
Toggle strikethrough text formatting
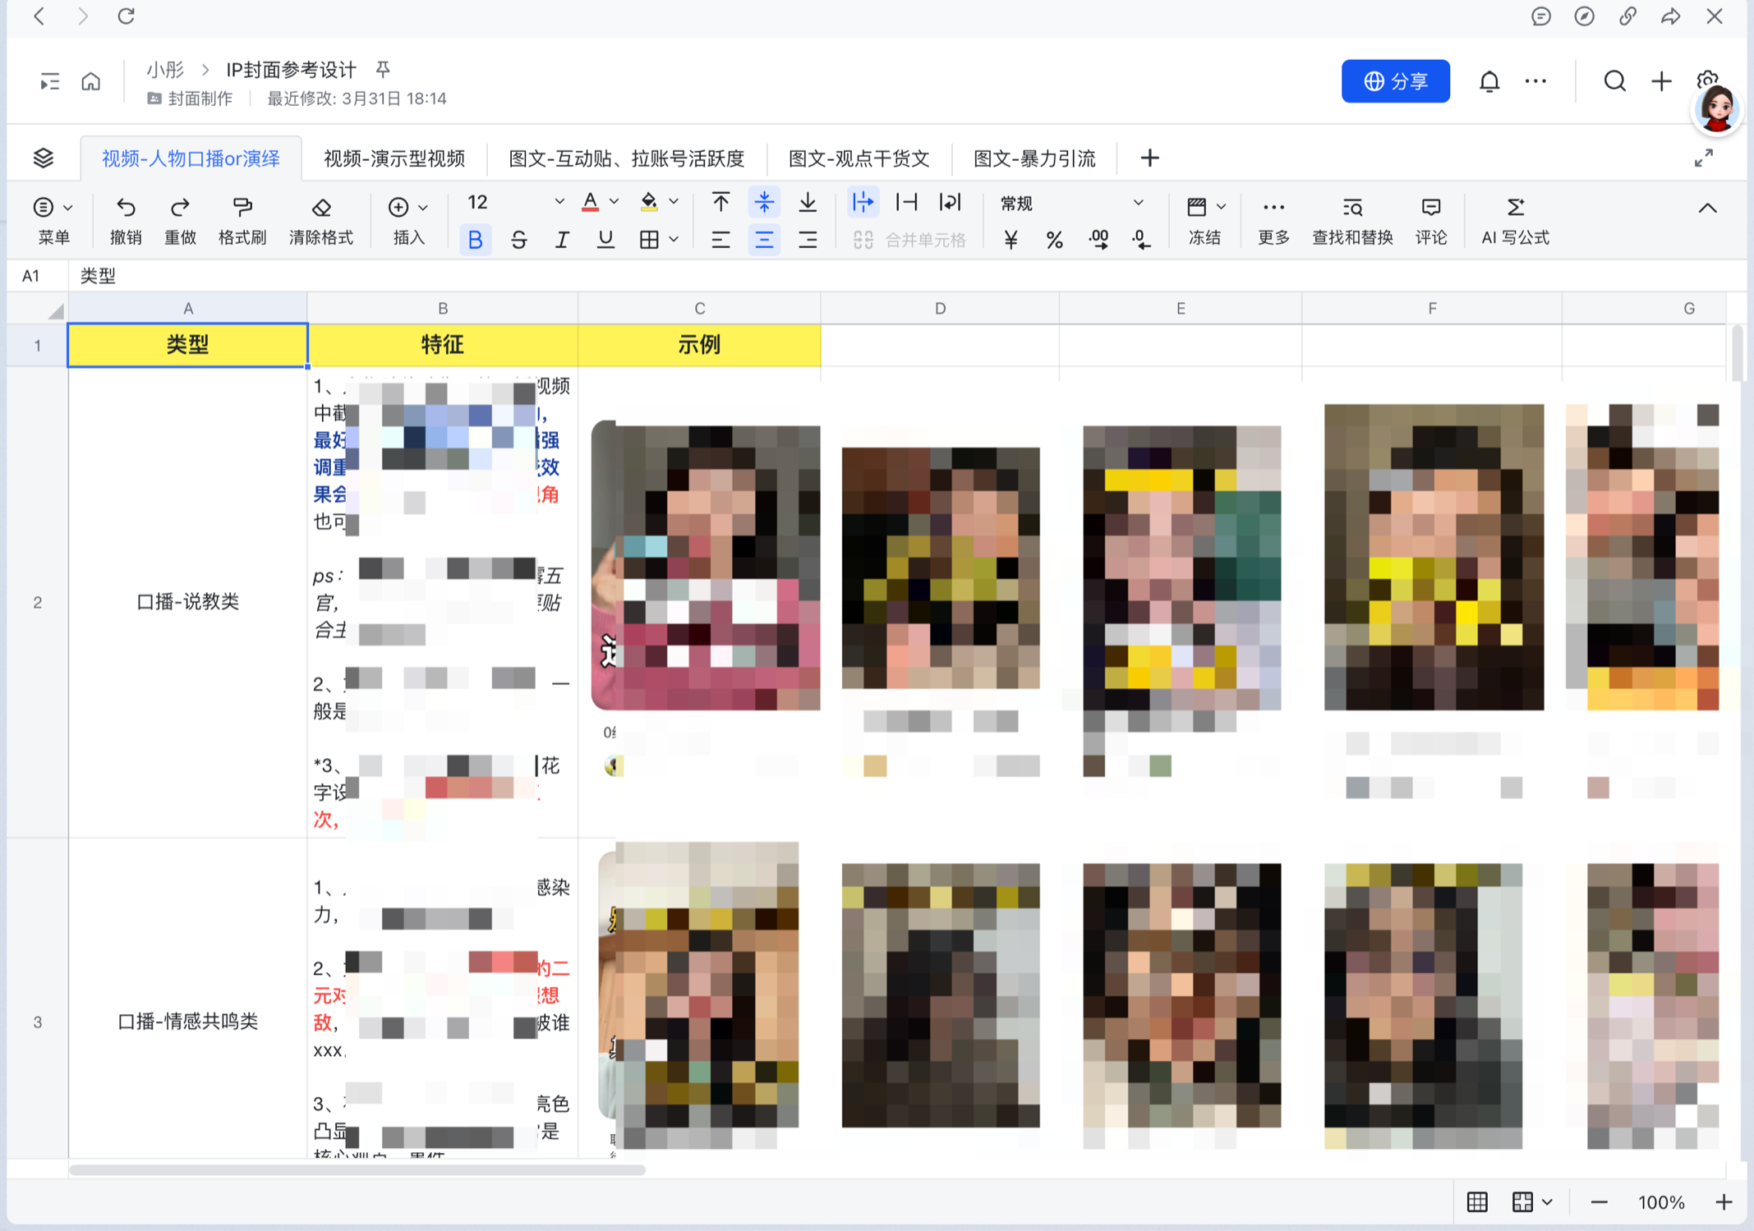click(518, 240)
